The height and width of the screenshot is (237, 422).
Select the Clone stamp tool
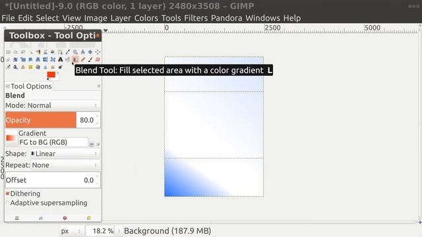click(23, 66)
